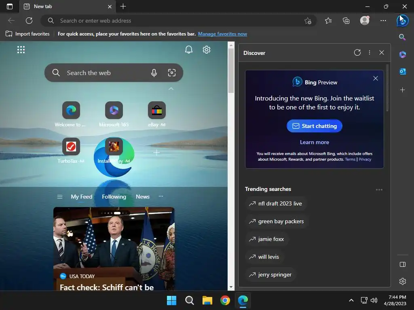Click the Refresh page button
Screen dimensions: 414x310
tap(29, 21)
